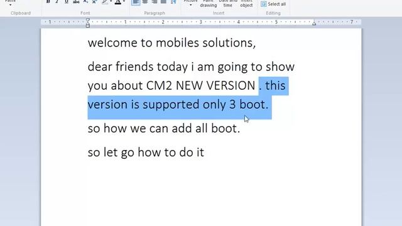The width and height of the screenshot is (402, 226).
Task: Toggle Bold formatting in Font group
Action: tap(48, 2)
